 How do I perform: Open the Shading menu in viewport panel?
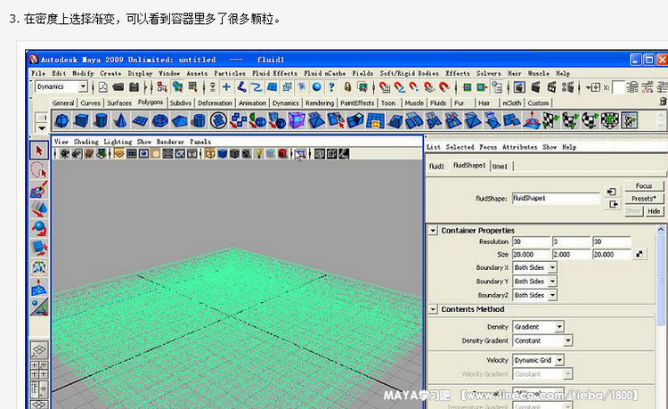pyautogui.click(x=86, y=142)
